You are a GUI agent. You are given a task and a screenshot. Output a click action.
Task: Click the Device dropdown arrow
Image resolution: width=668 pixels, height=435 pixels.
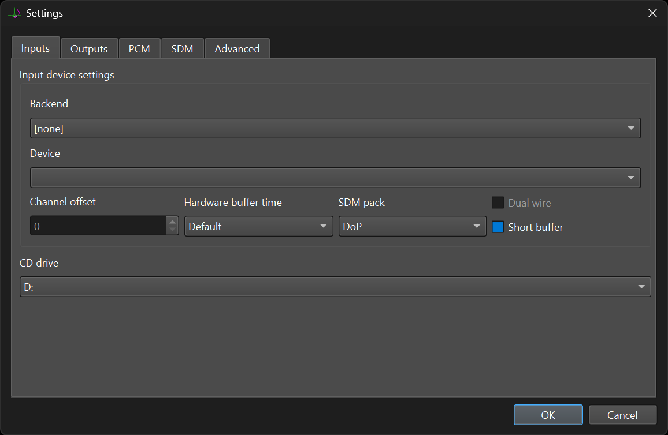[631, 178]
